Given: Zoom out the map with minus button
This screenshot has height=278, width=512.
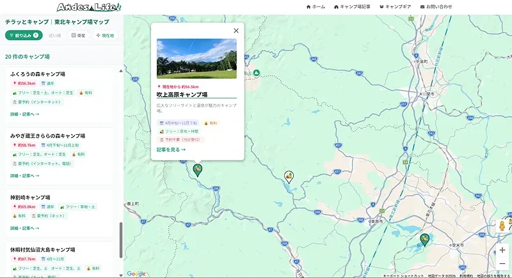Looking at the screenshot, I should (x=502, y=264).
